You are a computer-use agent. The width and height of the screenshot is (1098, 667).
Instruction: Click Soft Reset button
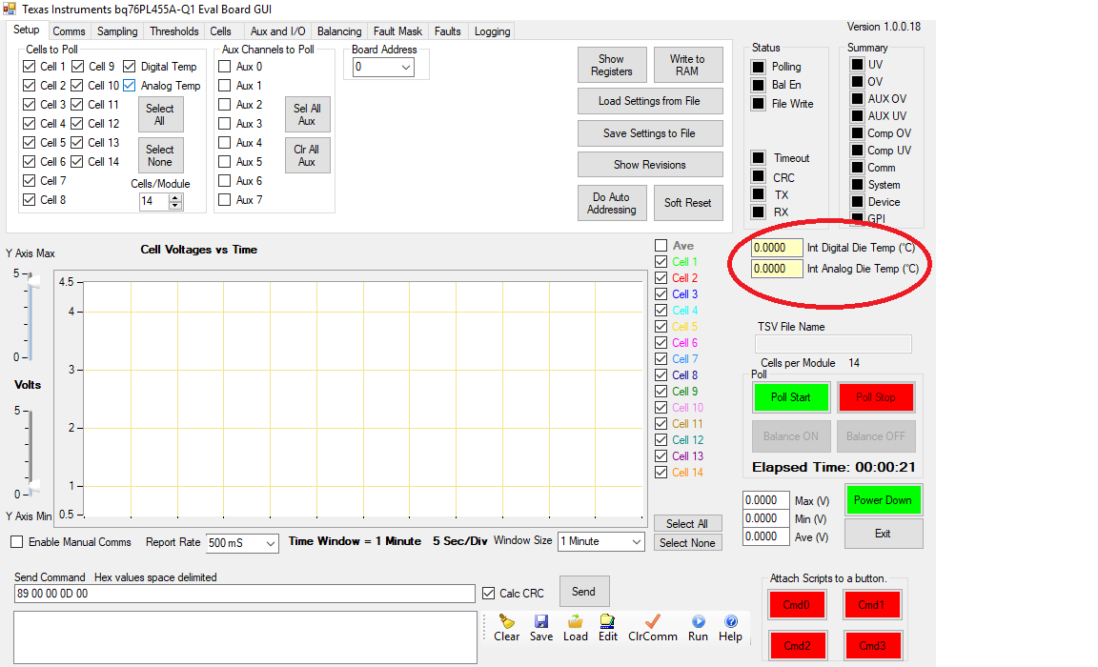pos(687,203)
